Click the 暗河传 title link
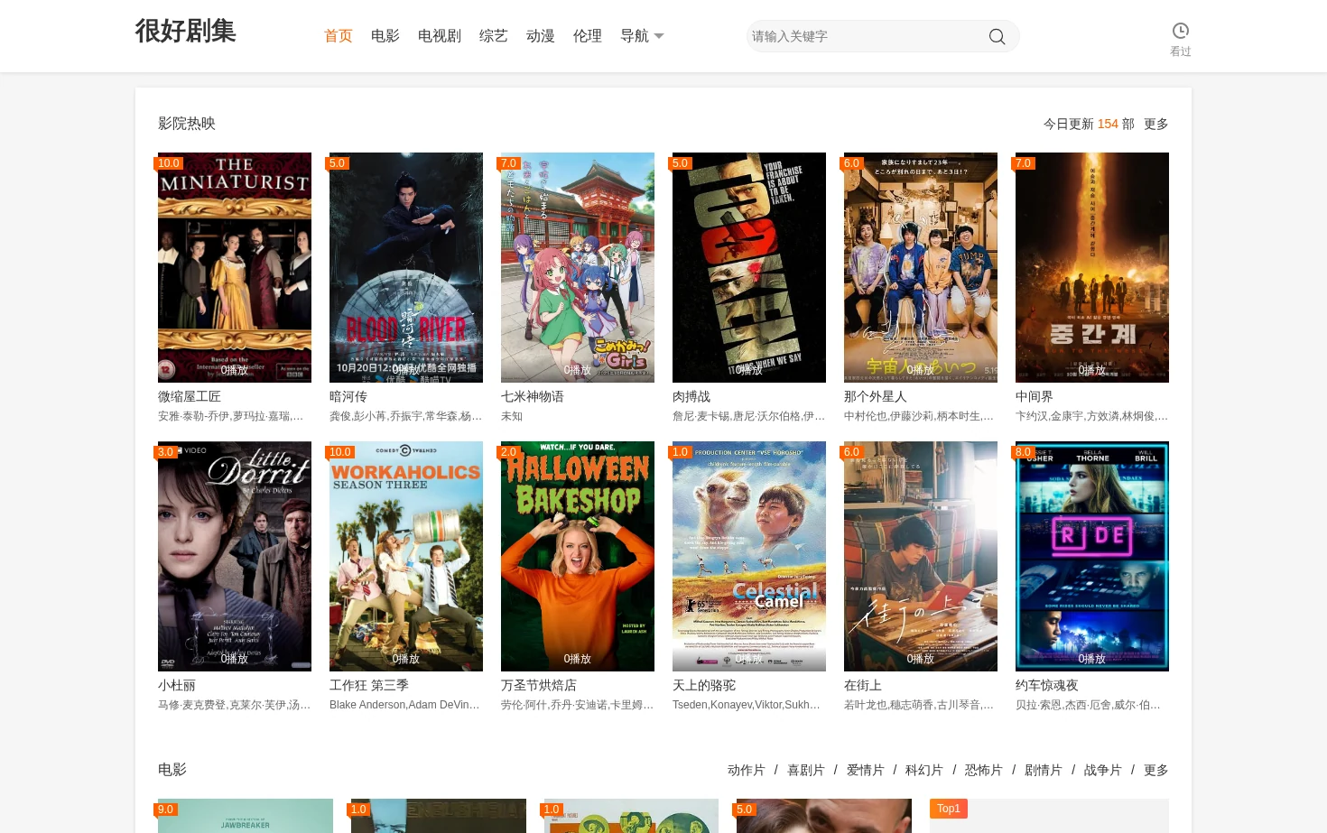The height and width of the screenshot is (833, 1327). 348,396
